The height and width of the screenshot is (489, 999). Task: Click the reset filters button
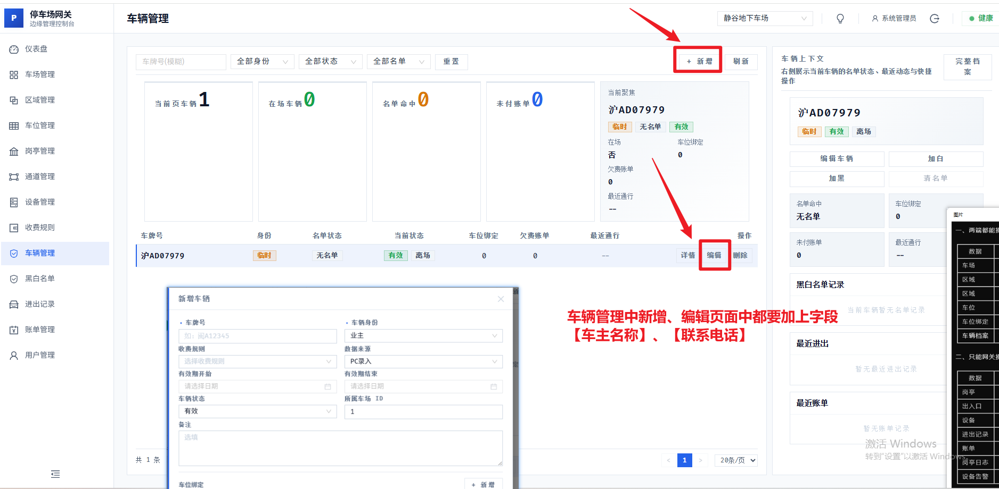[x=451, y=62]
